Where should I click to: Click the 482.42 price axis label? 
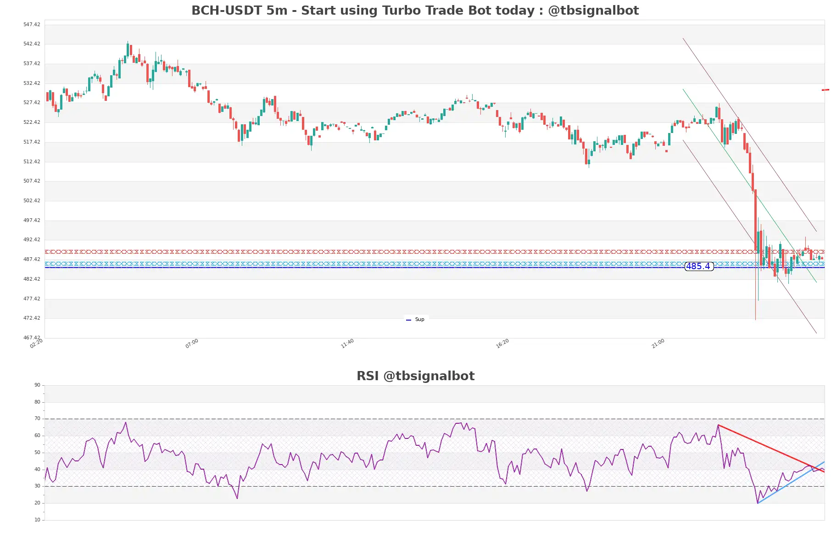[32, 279]
